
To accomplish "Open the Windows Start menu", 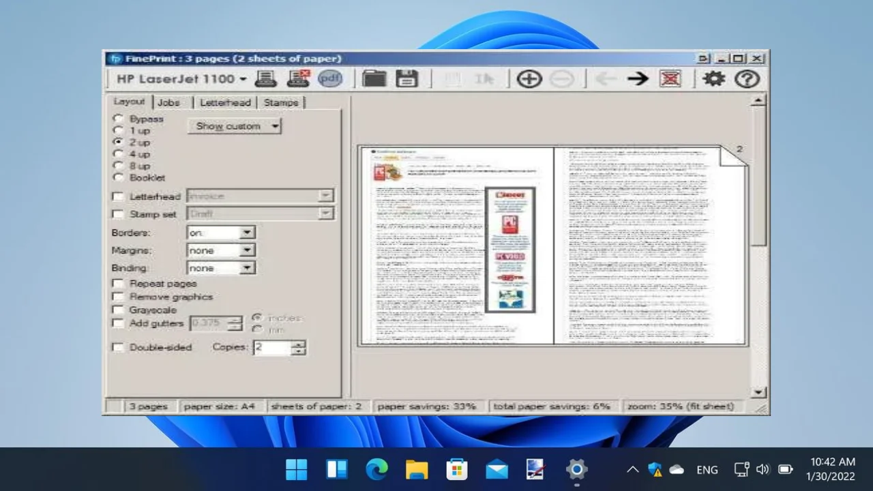I will click(x=297, y=469).
